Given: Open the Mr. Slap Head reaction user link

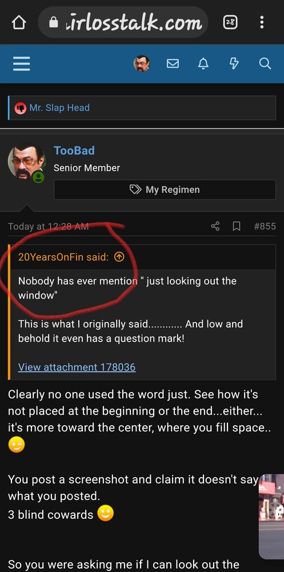Looking at the screenshot, I should (x=59, y=108).
